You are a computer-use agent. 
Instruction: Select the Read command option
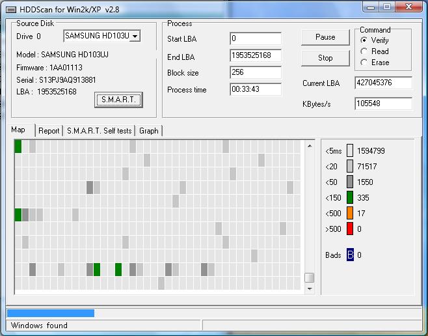pyautogui.click(x=365, y=51)
